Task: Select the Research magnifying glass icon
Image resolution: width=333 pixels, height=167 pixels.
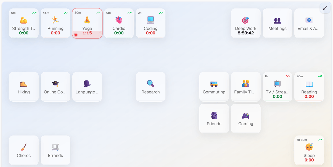Action: pos(151,84)
